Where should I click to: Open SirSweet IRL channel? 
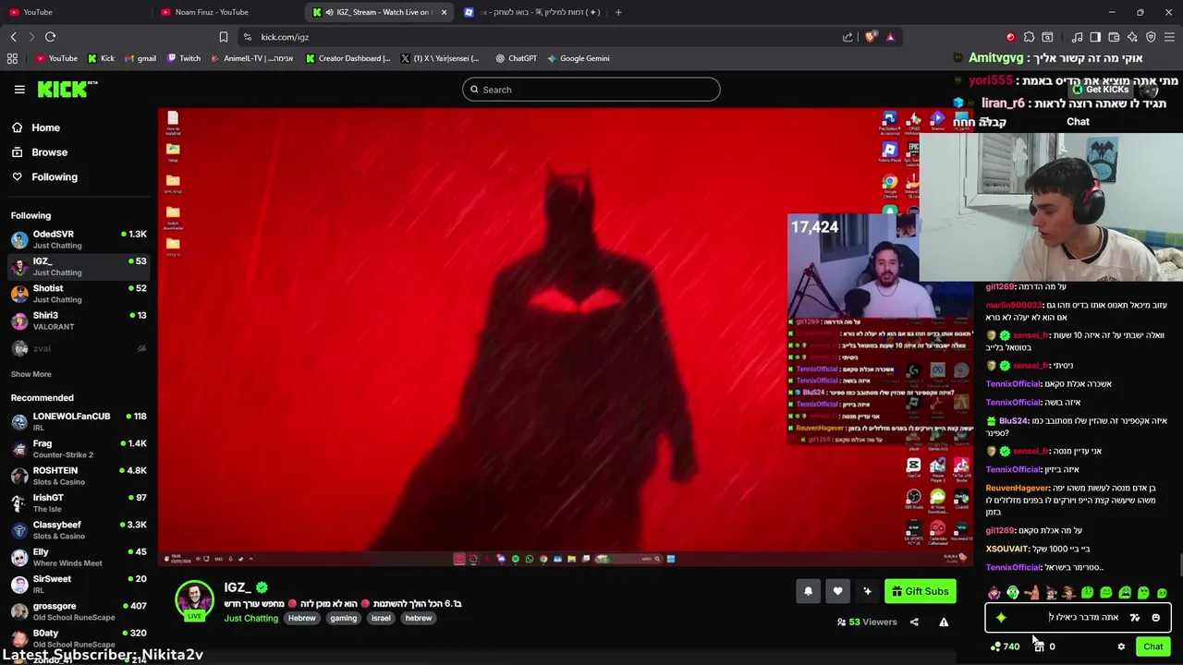coord(79,584)
